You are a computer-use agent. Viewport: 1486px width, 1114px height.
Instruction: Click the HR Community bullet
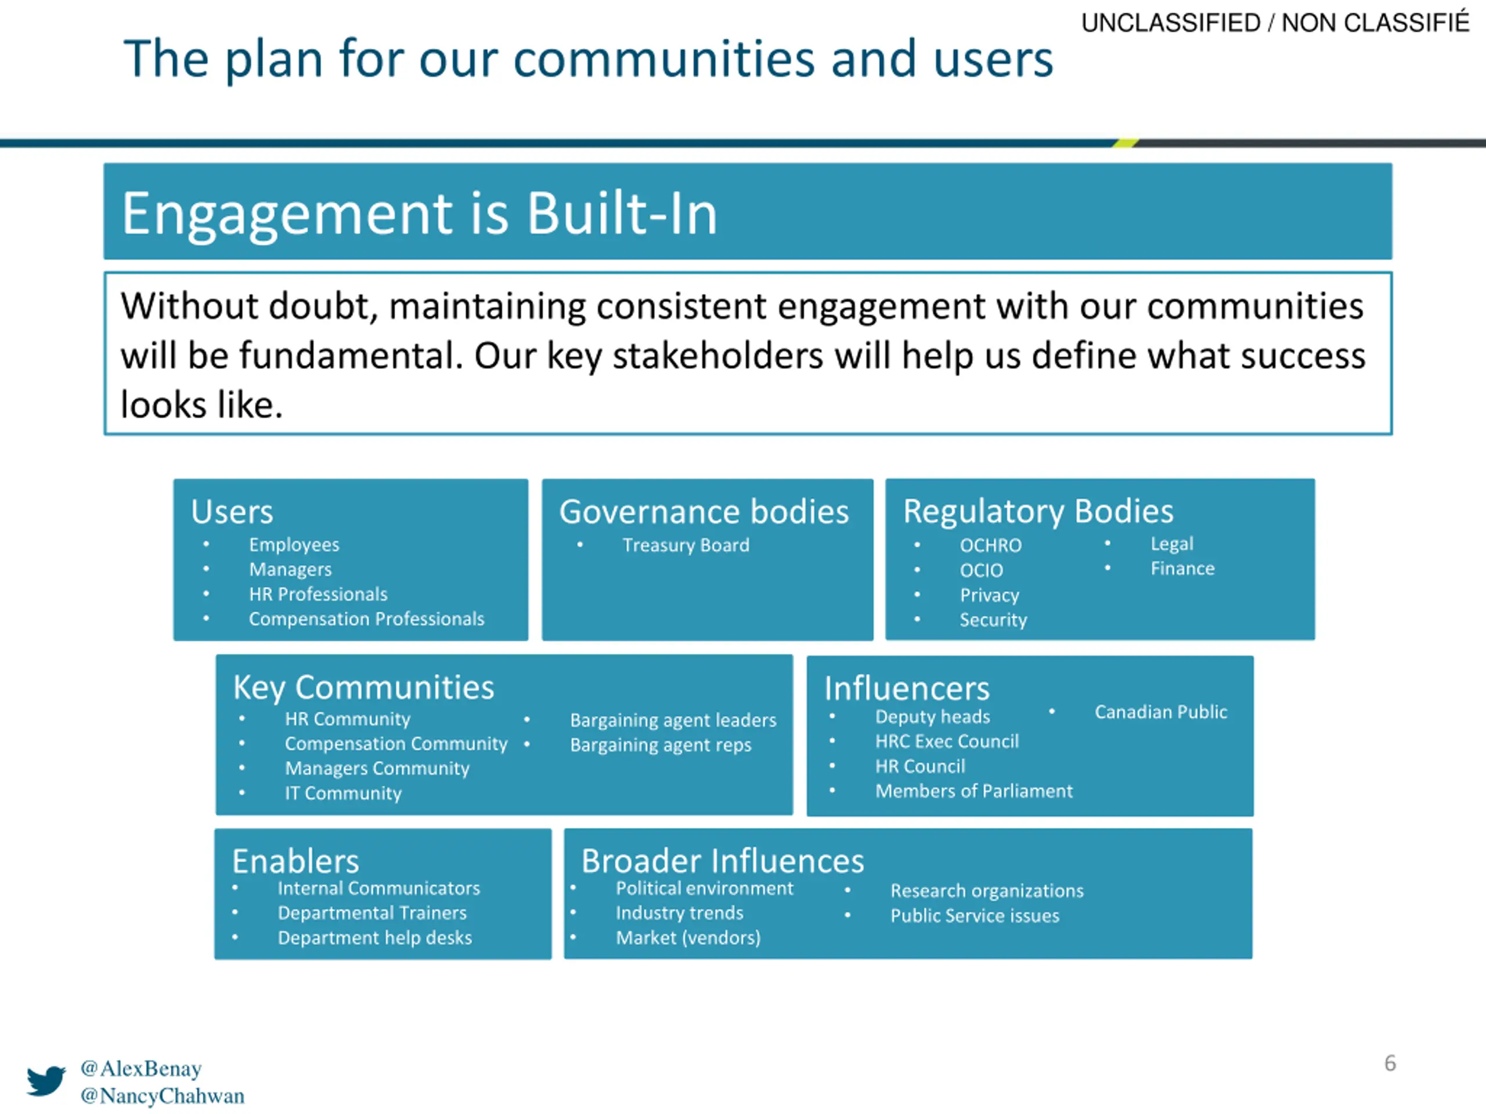[x=347, y=719]
